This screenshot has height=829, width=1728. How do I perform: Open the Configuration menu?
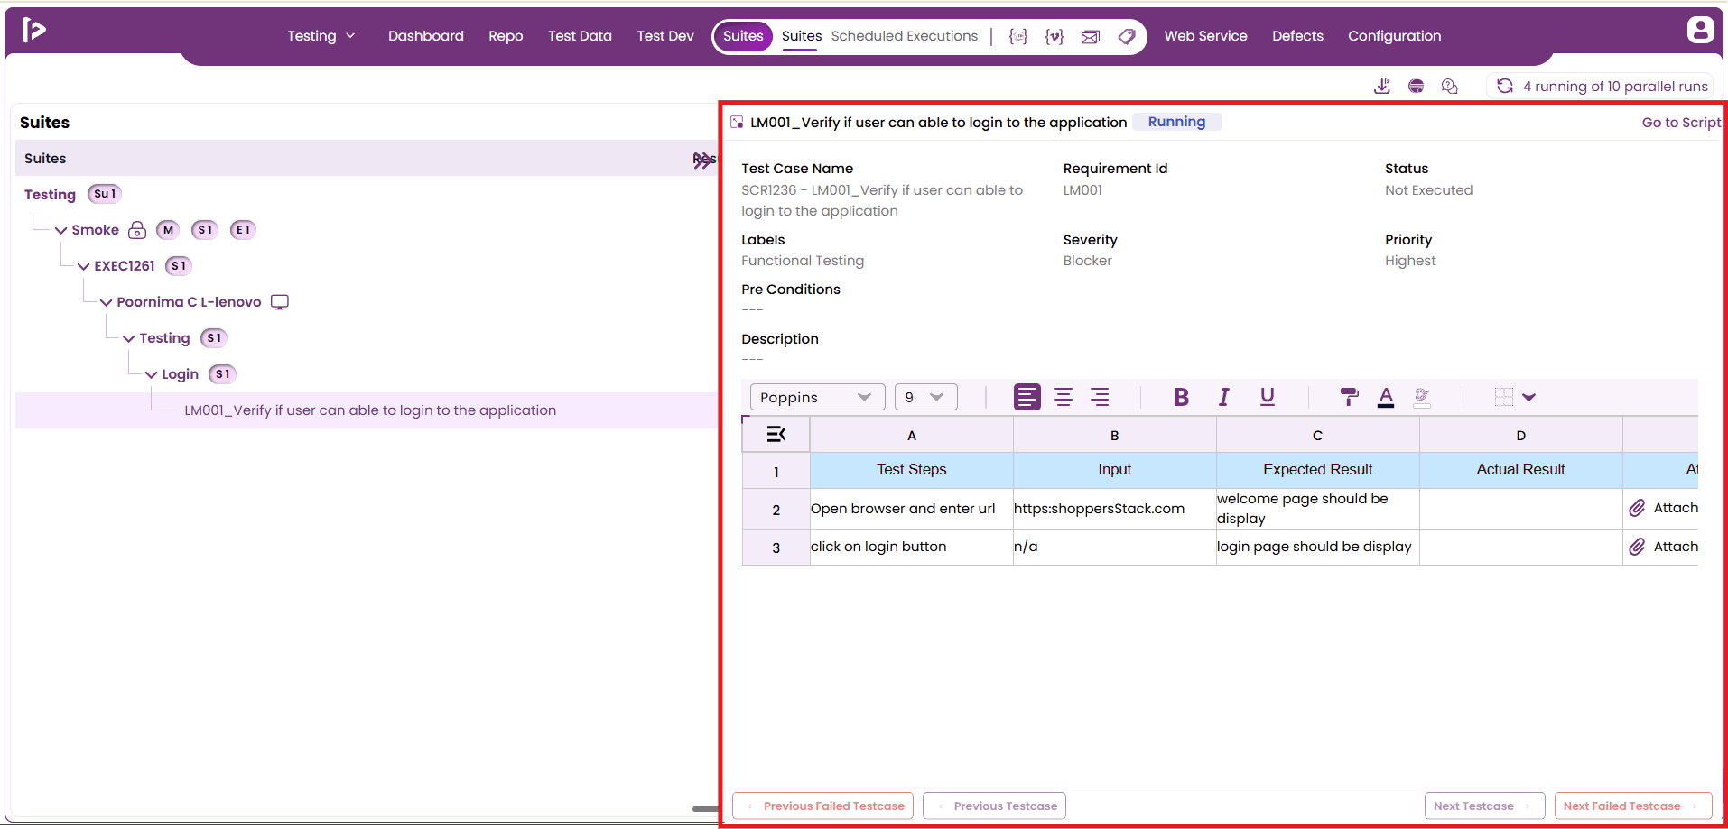click(x=1394, y=36)
